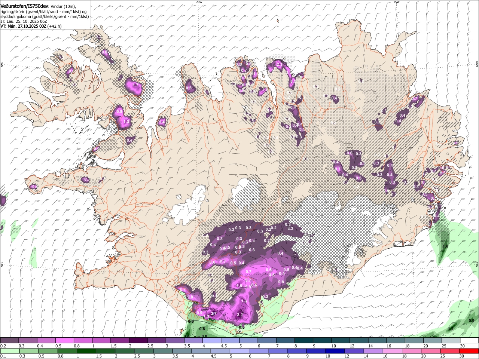Click the 'IT: Lau. 25. 10. 2025 06Z' line

24,21
